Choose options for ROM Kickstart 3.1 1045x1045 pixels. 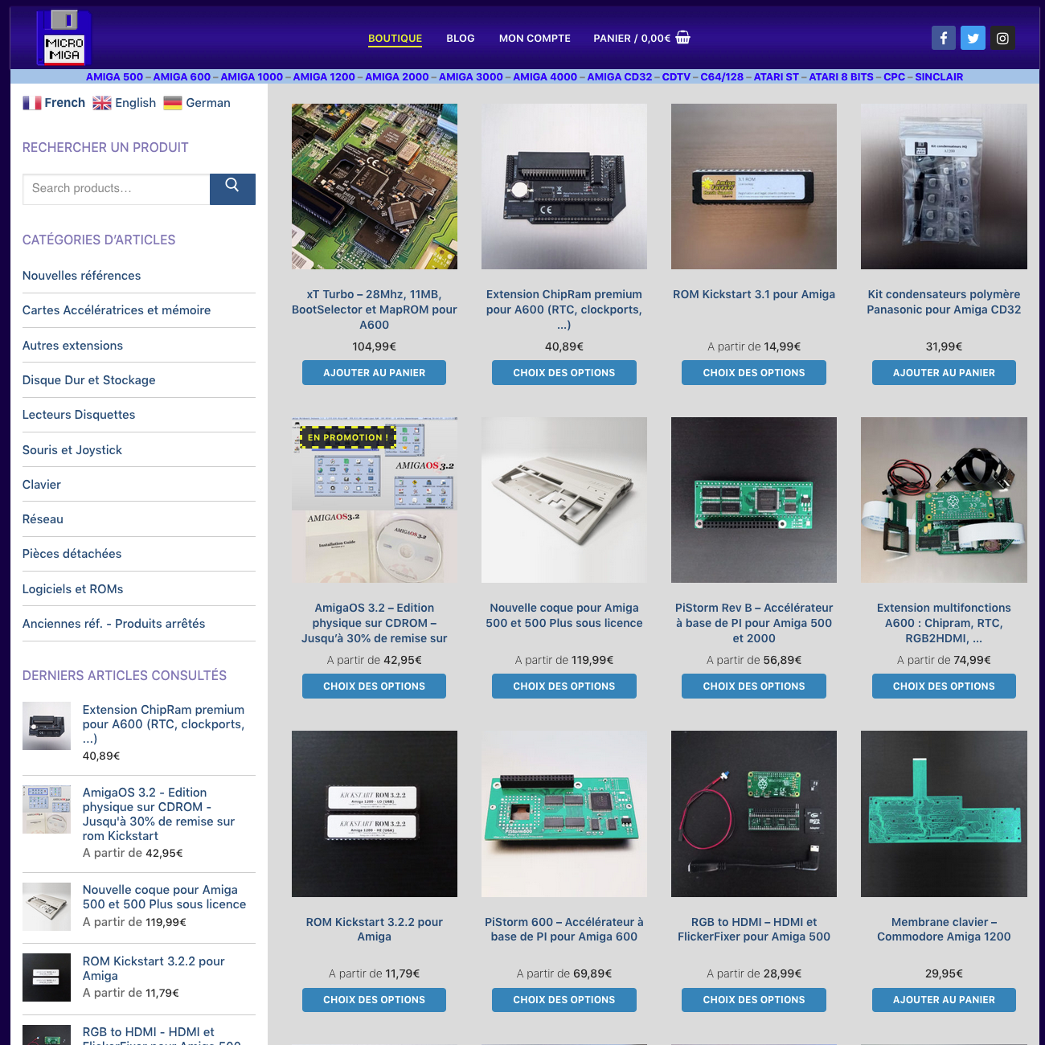tap(754, 373)
